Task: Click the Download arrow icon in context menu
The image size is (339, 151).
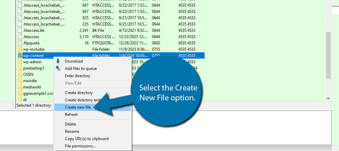Action: (58, 61)
